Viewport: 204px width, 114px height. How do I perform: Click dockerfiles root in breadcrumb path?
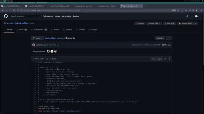pos(50,38)
